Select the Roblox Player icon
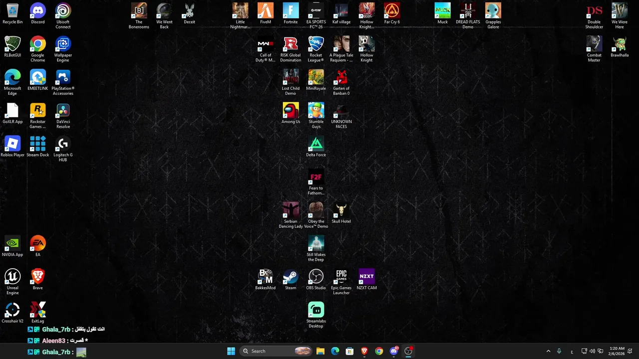639x359 pixels. point(12,147)
